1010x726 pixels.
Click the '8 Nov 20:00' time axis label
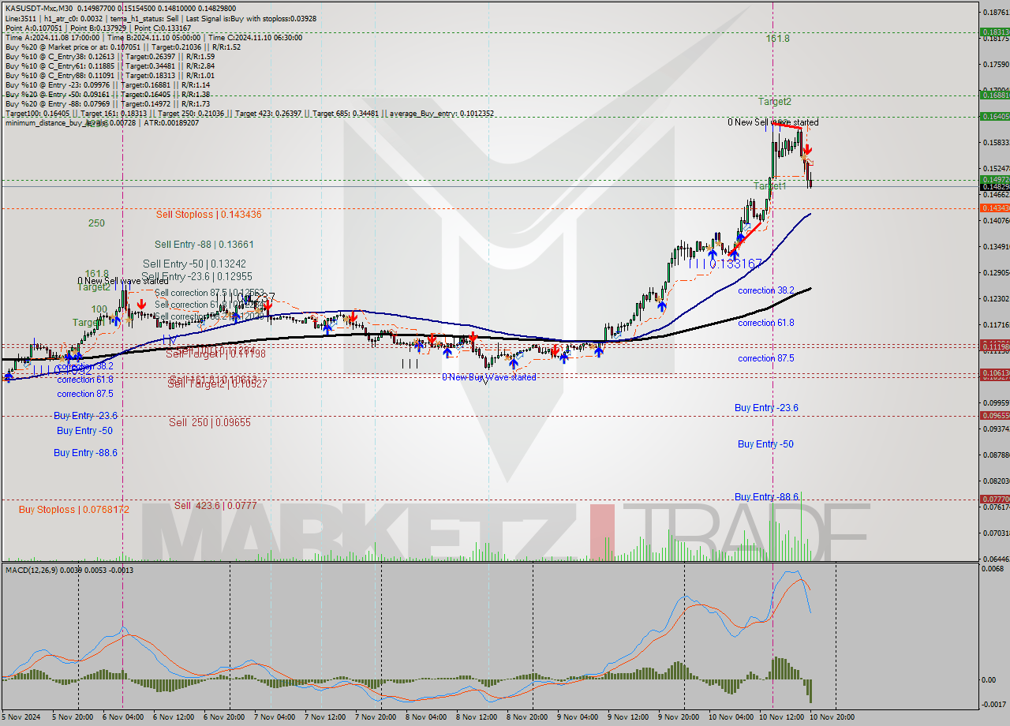click(528, 717)
